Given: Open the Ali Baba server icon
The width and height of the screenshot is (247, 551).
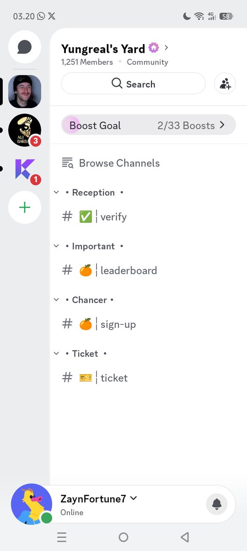Looking at the screenshot, I should click(x=25, y=130).
